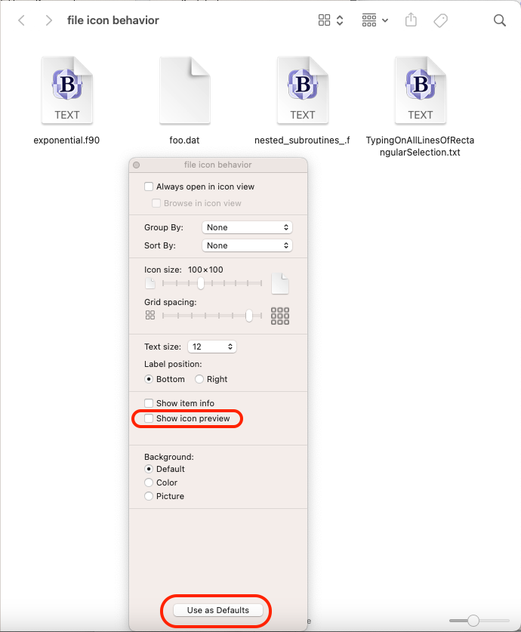Go forward using the right chevron
The image size is (521, 632).
pos(49,20)
